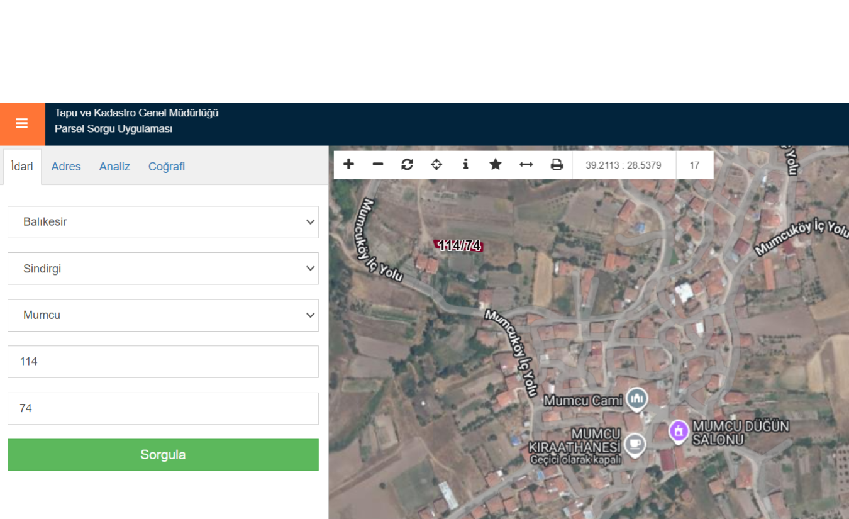Screen dimensions: 849x519
Task: Click the field containing 74
Action: pyautogui.click(x=163, y=408)
